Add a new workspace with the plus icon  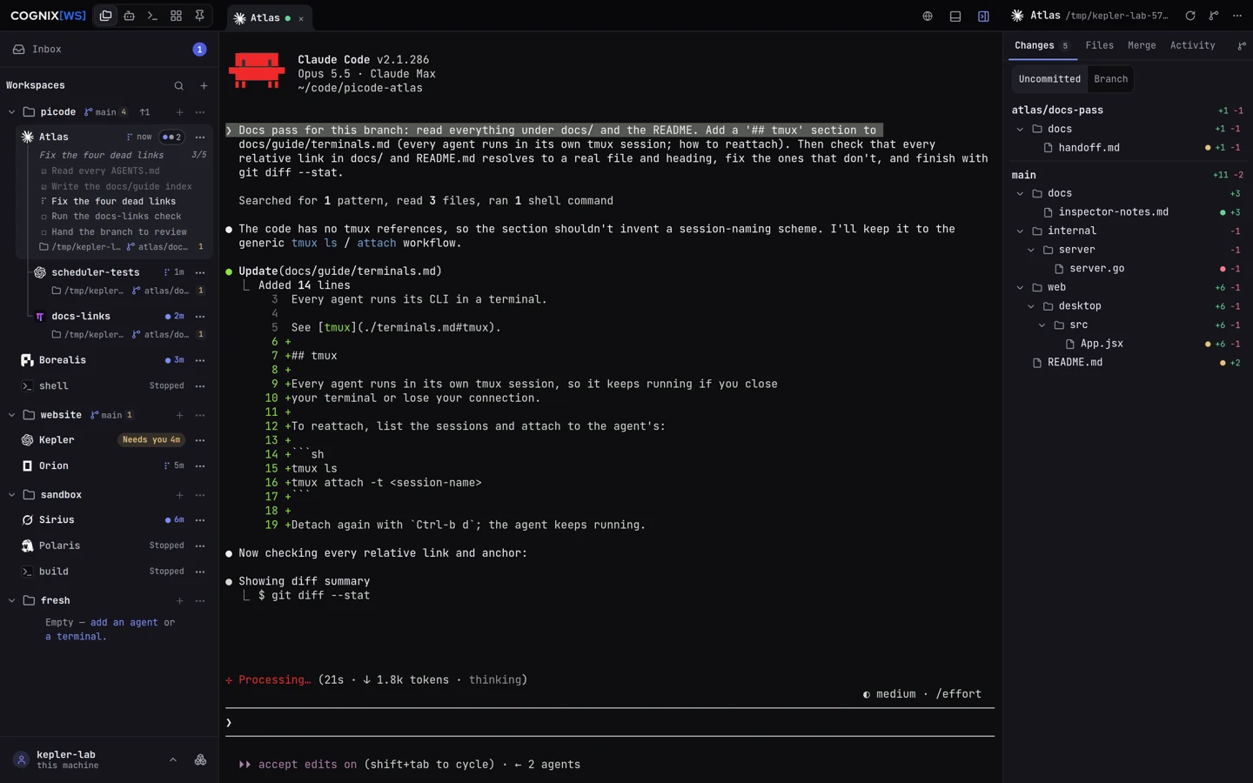(x=204, y=85)
